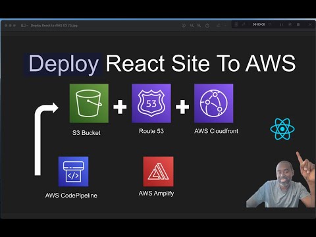This screenshot has width=316, height=237.
Task: Stop the screen recording
Action: tap(298, 24)
